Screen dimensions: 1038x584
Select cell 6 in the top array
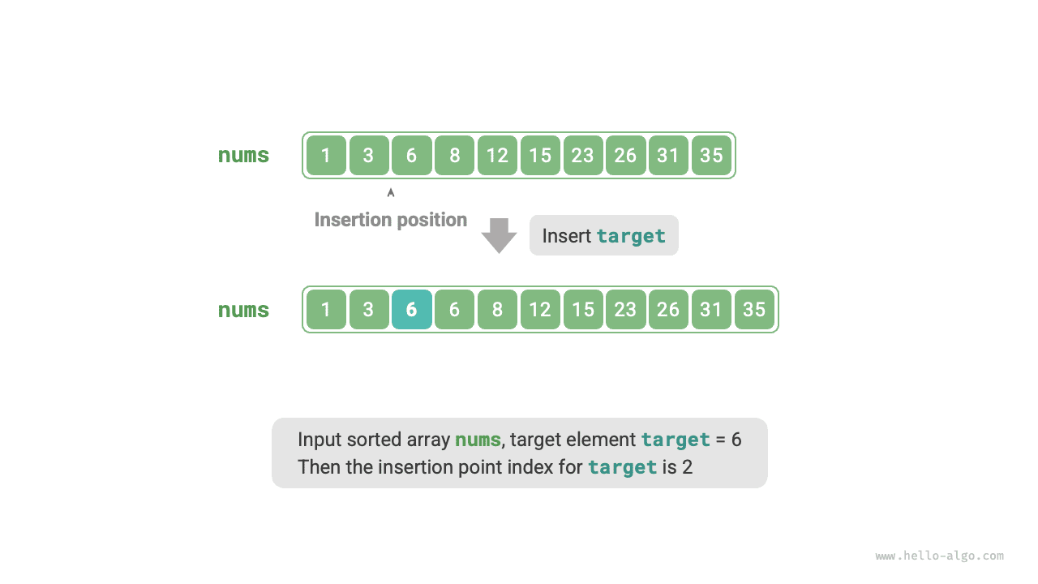tap(411, 156)
